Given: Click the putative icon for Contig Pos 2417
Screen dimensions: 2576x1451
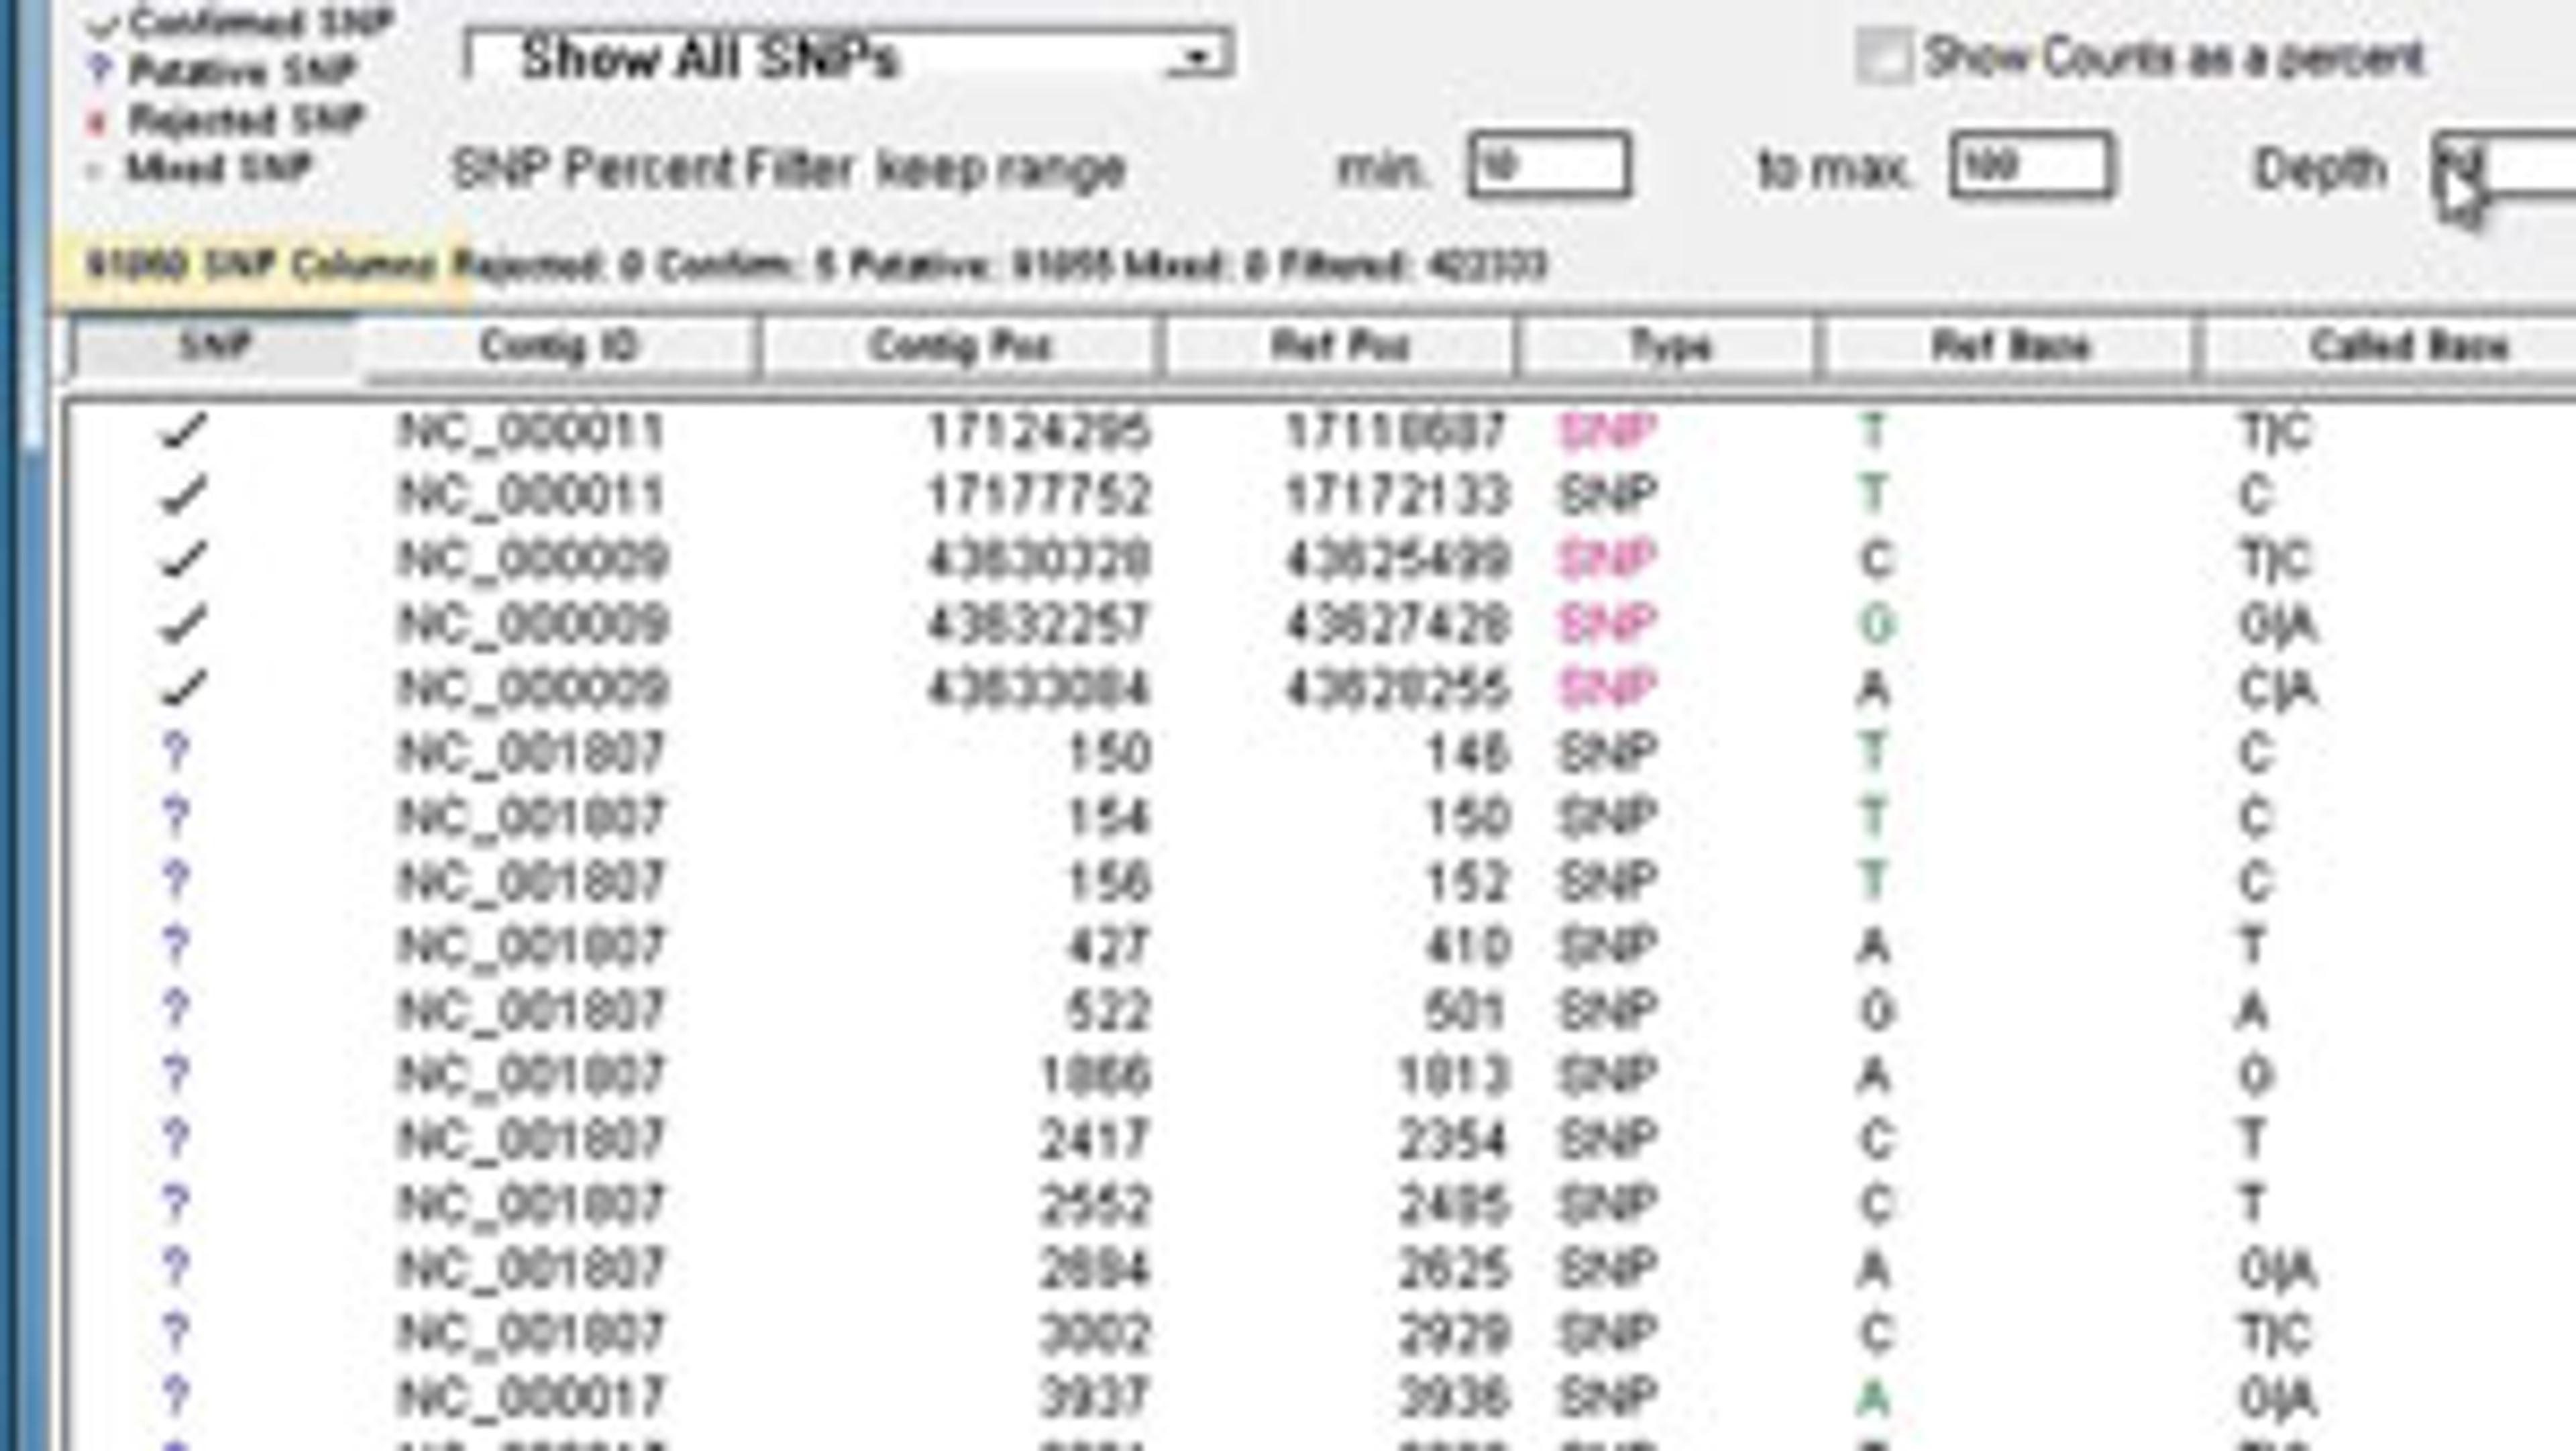Looking at the screenshot, I should 175,1138.
